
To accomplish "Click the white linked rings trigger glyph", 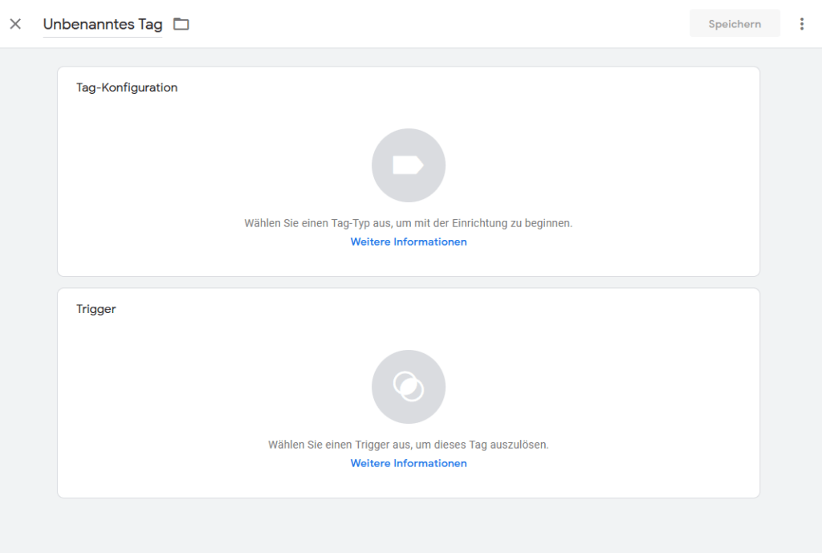I will click(408, 387).
